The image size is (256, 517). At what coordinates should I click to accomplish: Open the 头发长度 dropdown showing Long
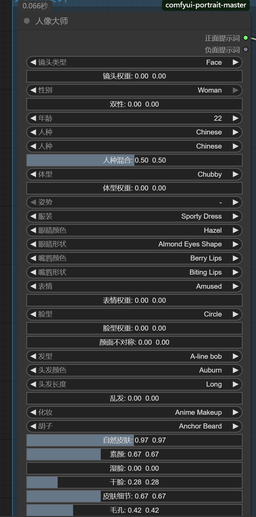tap(134, 384)
